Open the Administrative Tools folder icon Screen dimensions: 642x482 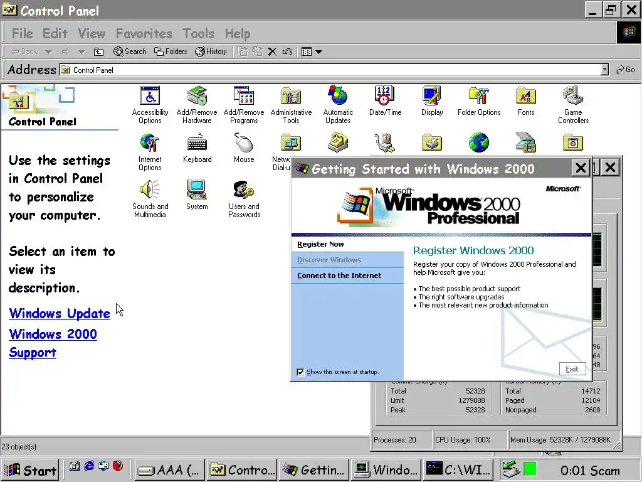(x=291, y=105)
